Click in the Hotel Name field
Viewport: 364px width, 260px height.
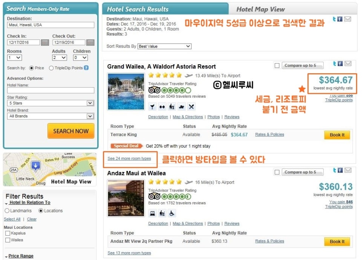50,90
